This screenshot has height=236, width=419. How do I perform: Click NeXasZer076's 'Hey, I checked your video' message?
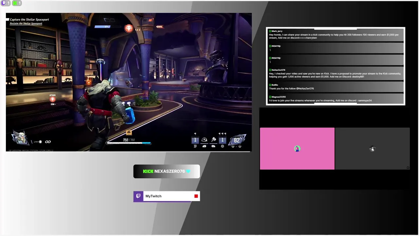pos(335,75)
